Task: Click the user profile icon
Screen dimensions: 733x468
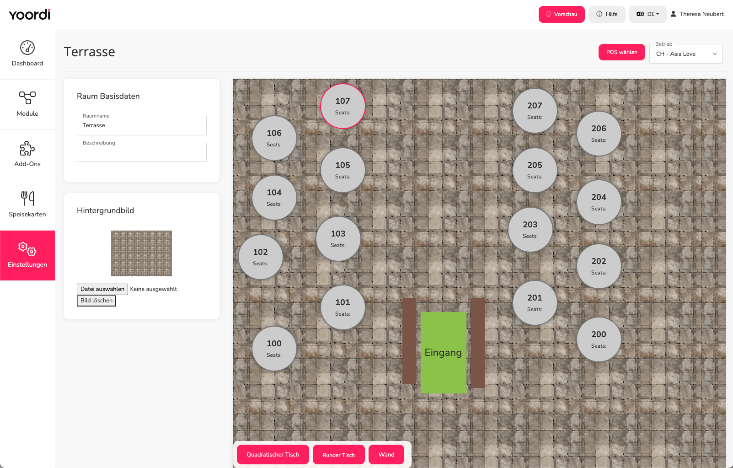Action: pyautogui.click(x=674, y=14)
